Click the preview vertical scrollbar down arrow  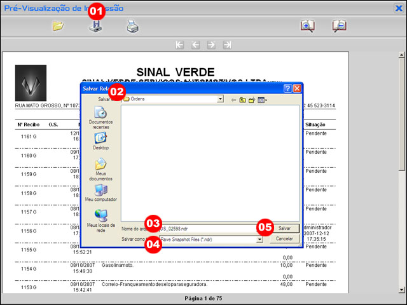tap(402, 289)
